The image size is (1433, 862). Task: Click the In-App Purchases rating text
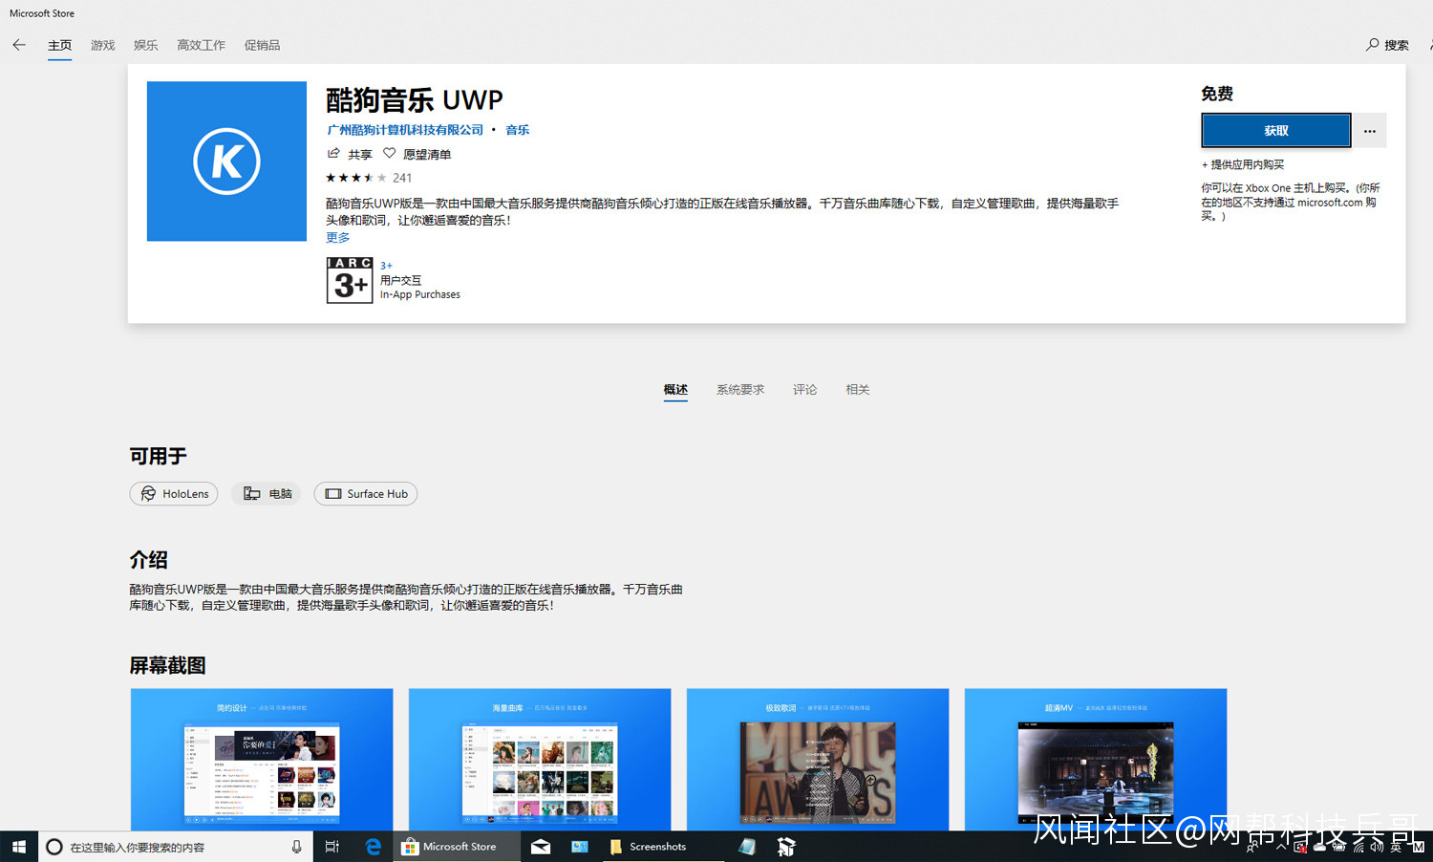pyautogui.click(x=420, y=294)
